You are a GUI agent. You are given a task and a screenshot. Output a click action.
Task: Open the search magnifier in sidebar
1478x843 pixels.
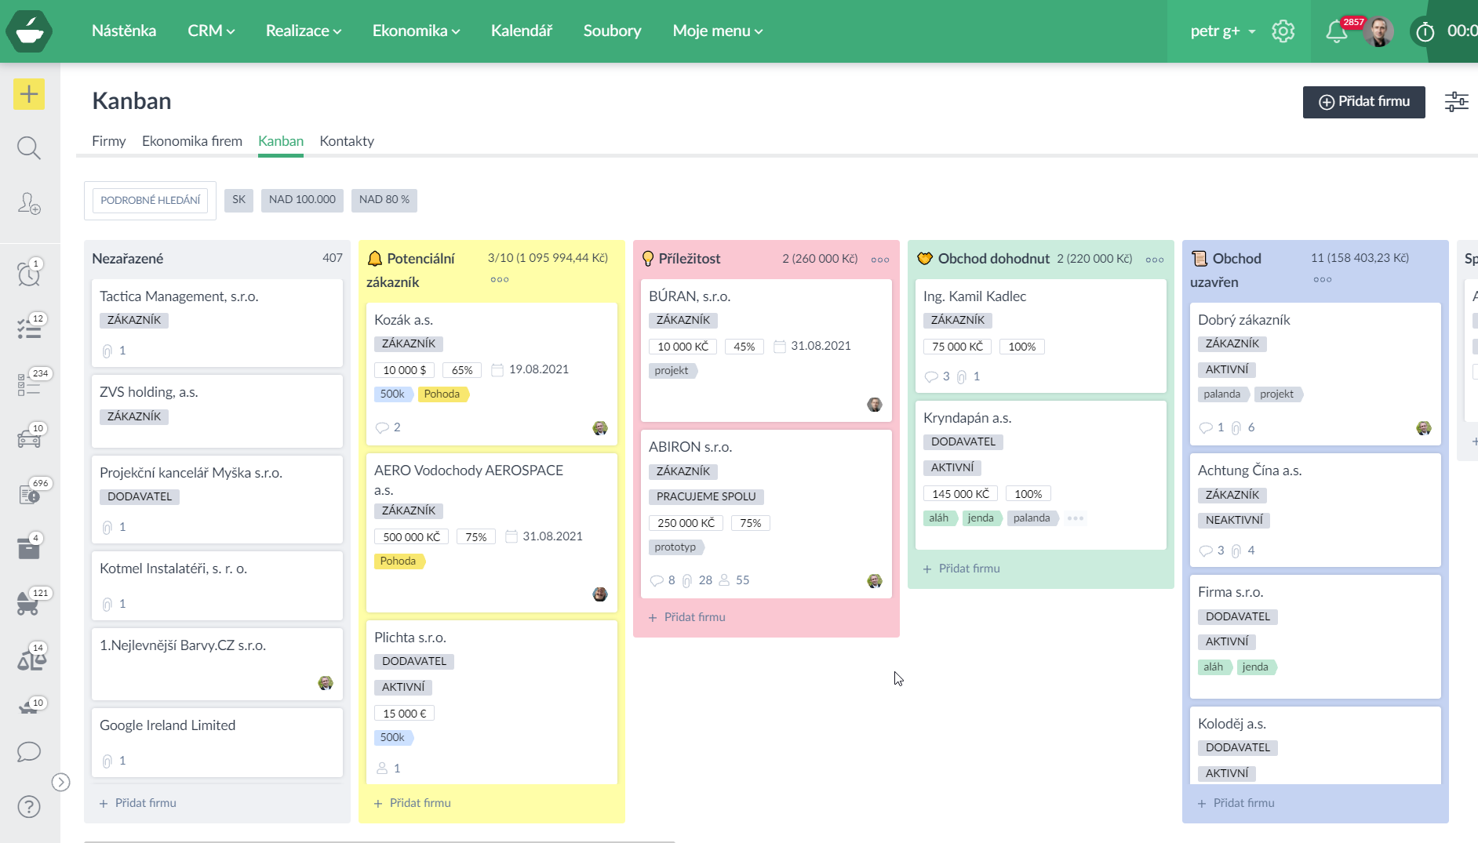pos(29,148)
